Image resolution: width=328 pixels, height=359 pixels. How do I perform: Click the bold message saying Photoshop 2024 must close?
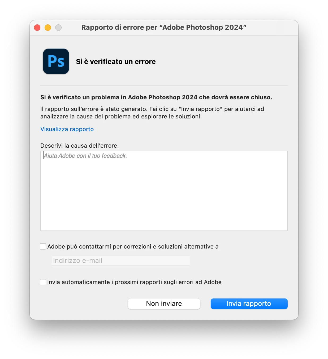[156, 97]
